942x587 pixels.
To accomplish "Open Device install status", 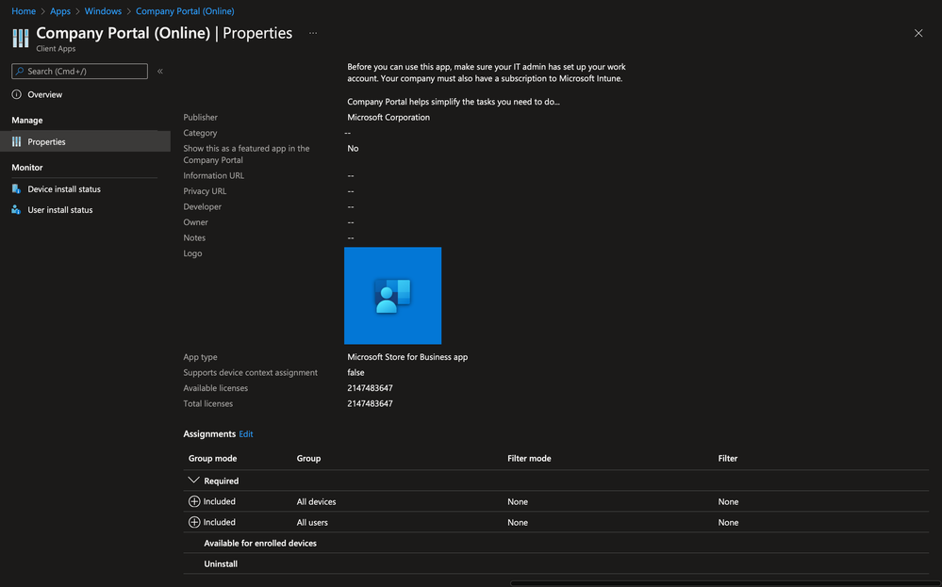I will click(64, 189).
